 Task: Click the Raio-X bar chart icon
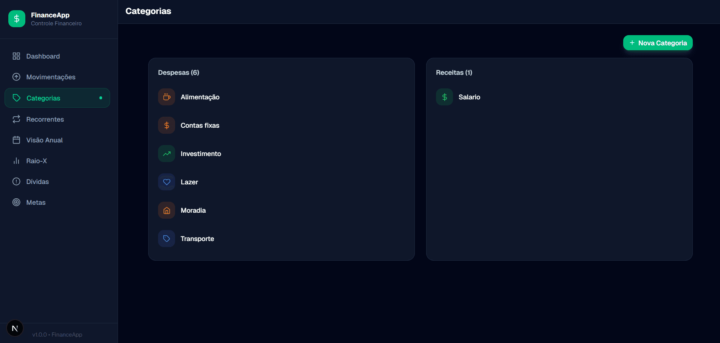pos(16,161)
